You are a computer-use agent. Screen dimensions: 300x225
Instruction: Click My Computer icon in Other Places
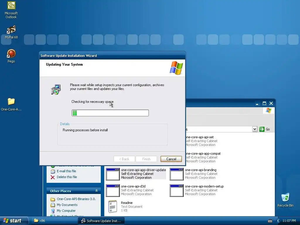(53, 211)
